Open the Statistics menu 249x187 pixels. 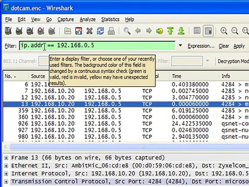(x=110, y=19)
